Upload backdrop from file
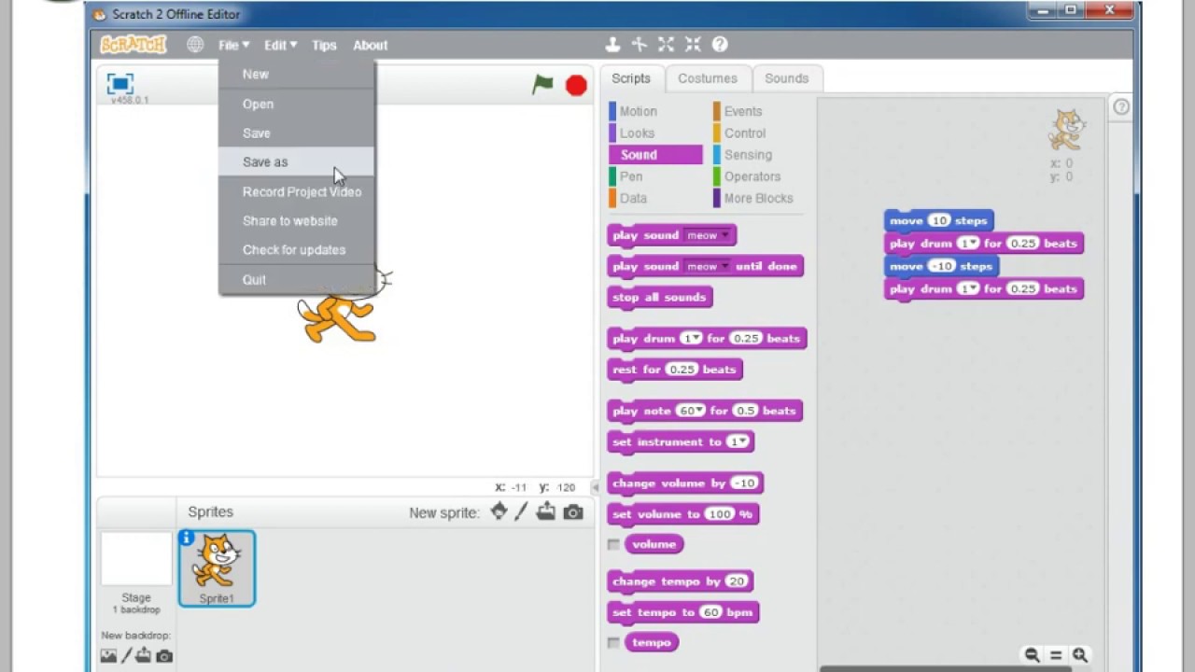1195x672 pixels. 144,656
